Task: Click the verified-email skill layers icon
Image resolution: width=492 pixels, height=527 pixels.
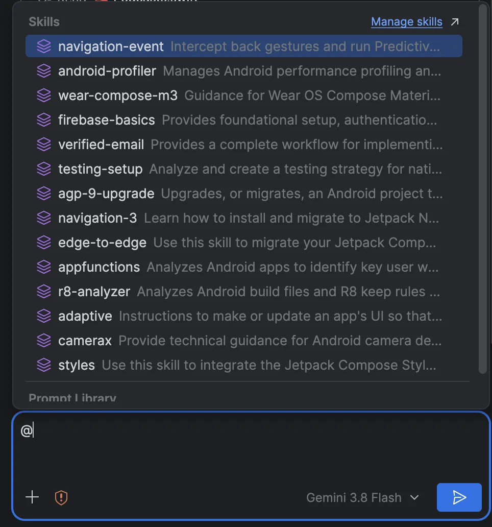Action: (x=44, y=145)
